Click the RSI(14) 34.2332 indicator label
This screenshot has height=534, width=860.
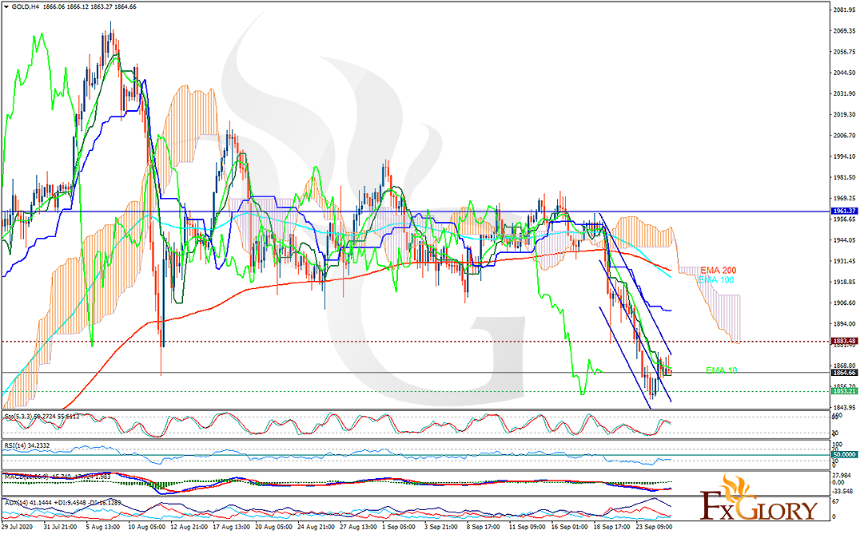click(27, 446)
